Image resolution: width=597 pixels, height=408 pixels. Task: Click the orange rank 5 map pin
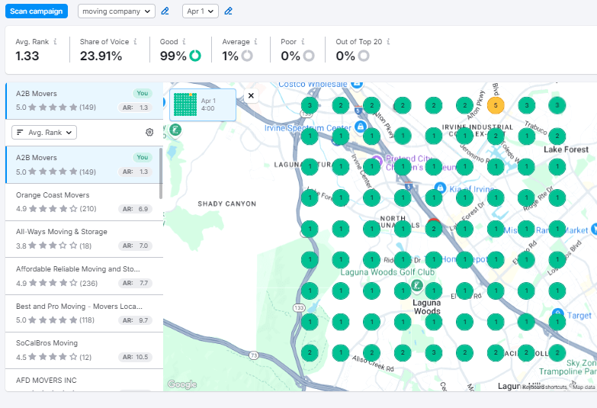tap(496, 105)
